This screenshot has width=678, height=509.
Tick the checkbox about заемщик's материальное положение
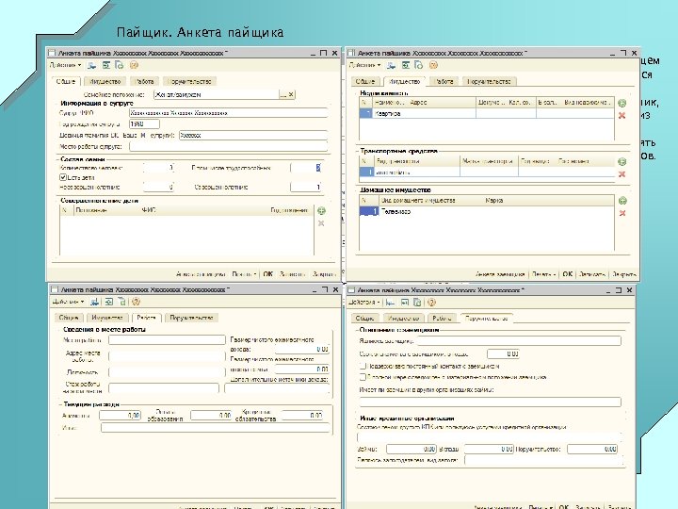pos(363,377)
